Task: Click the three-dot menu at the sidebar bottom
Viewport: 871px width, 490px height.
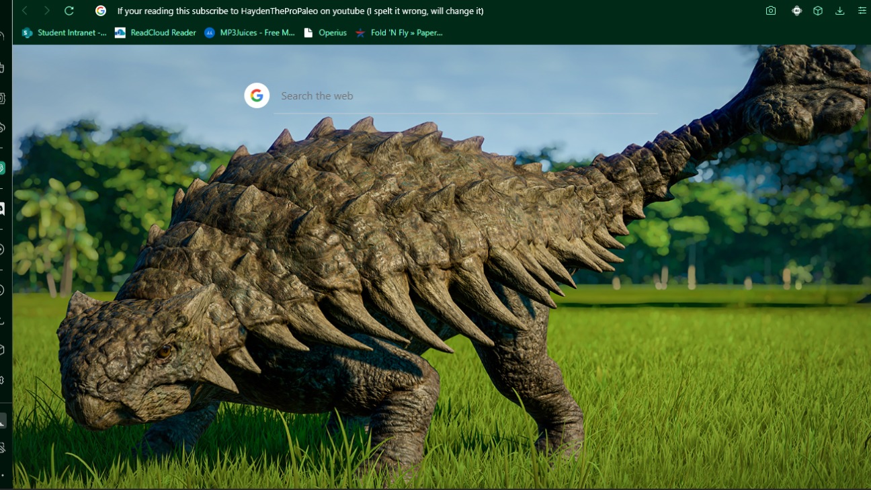Action: click(x=3, y=475)
